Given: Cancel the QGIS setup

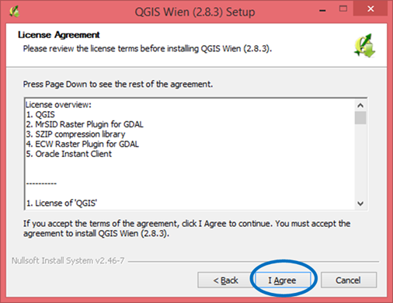Looking at the screenshot, I should [349, 280].
